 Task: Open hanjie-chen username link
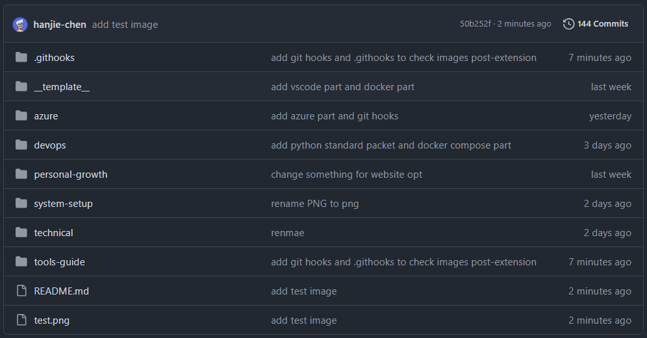pos(60,25)
